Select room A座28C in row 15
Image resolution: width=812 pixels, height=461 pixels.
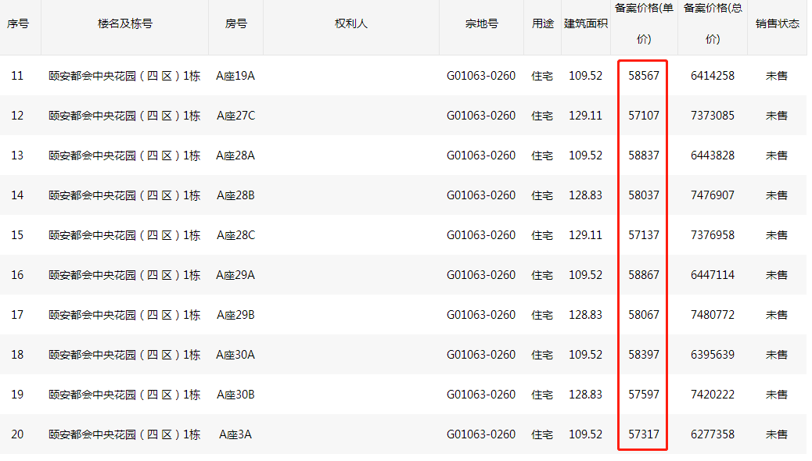235,235
